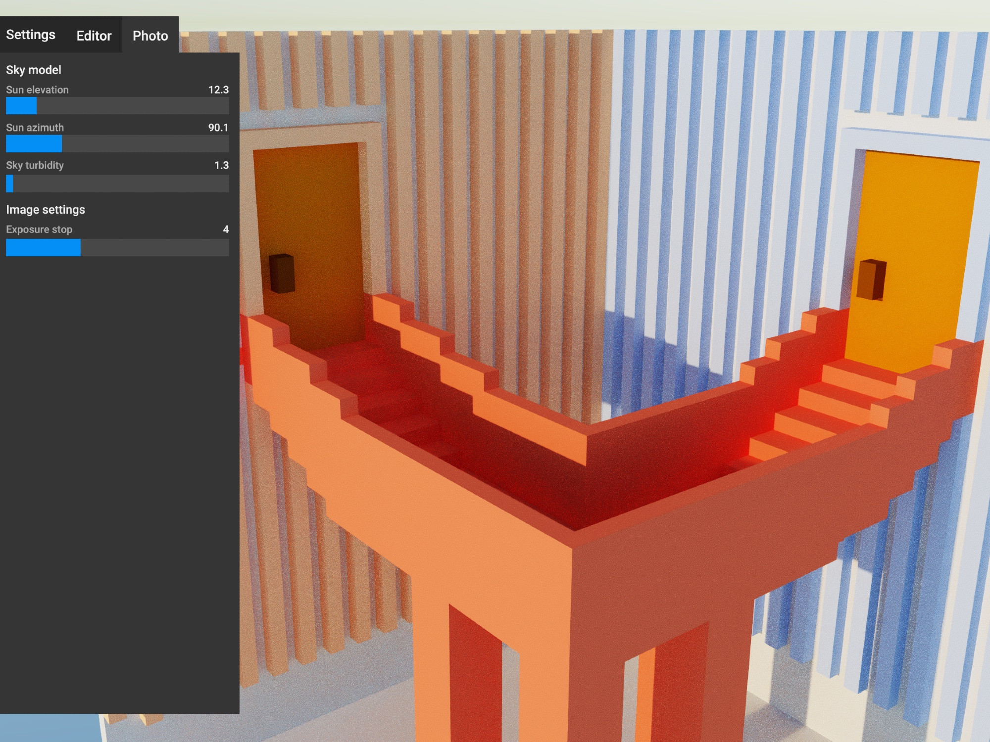The image size is (990, 742).
Task: Click the Sun elevation label
Action: point(37,90)
